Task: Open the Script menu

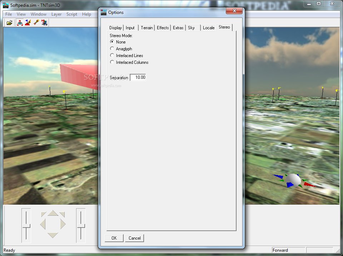Action: (x=72, y=14)
